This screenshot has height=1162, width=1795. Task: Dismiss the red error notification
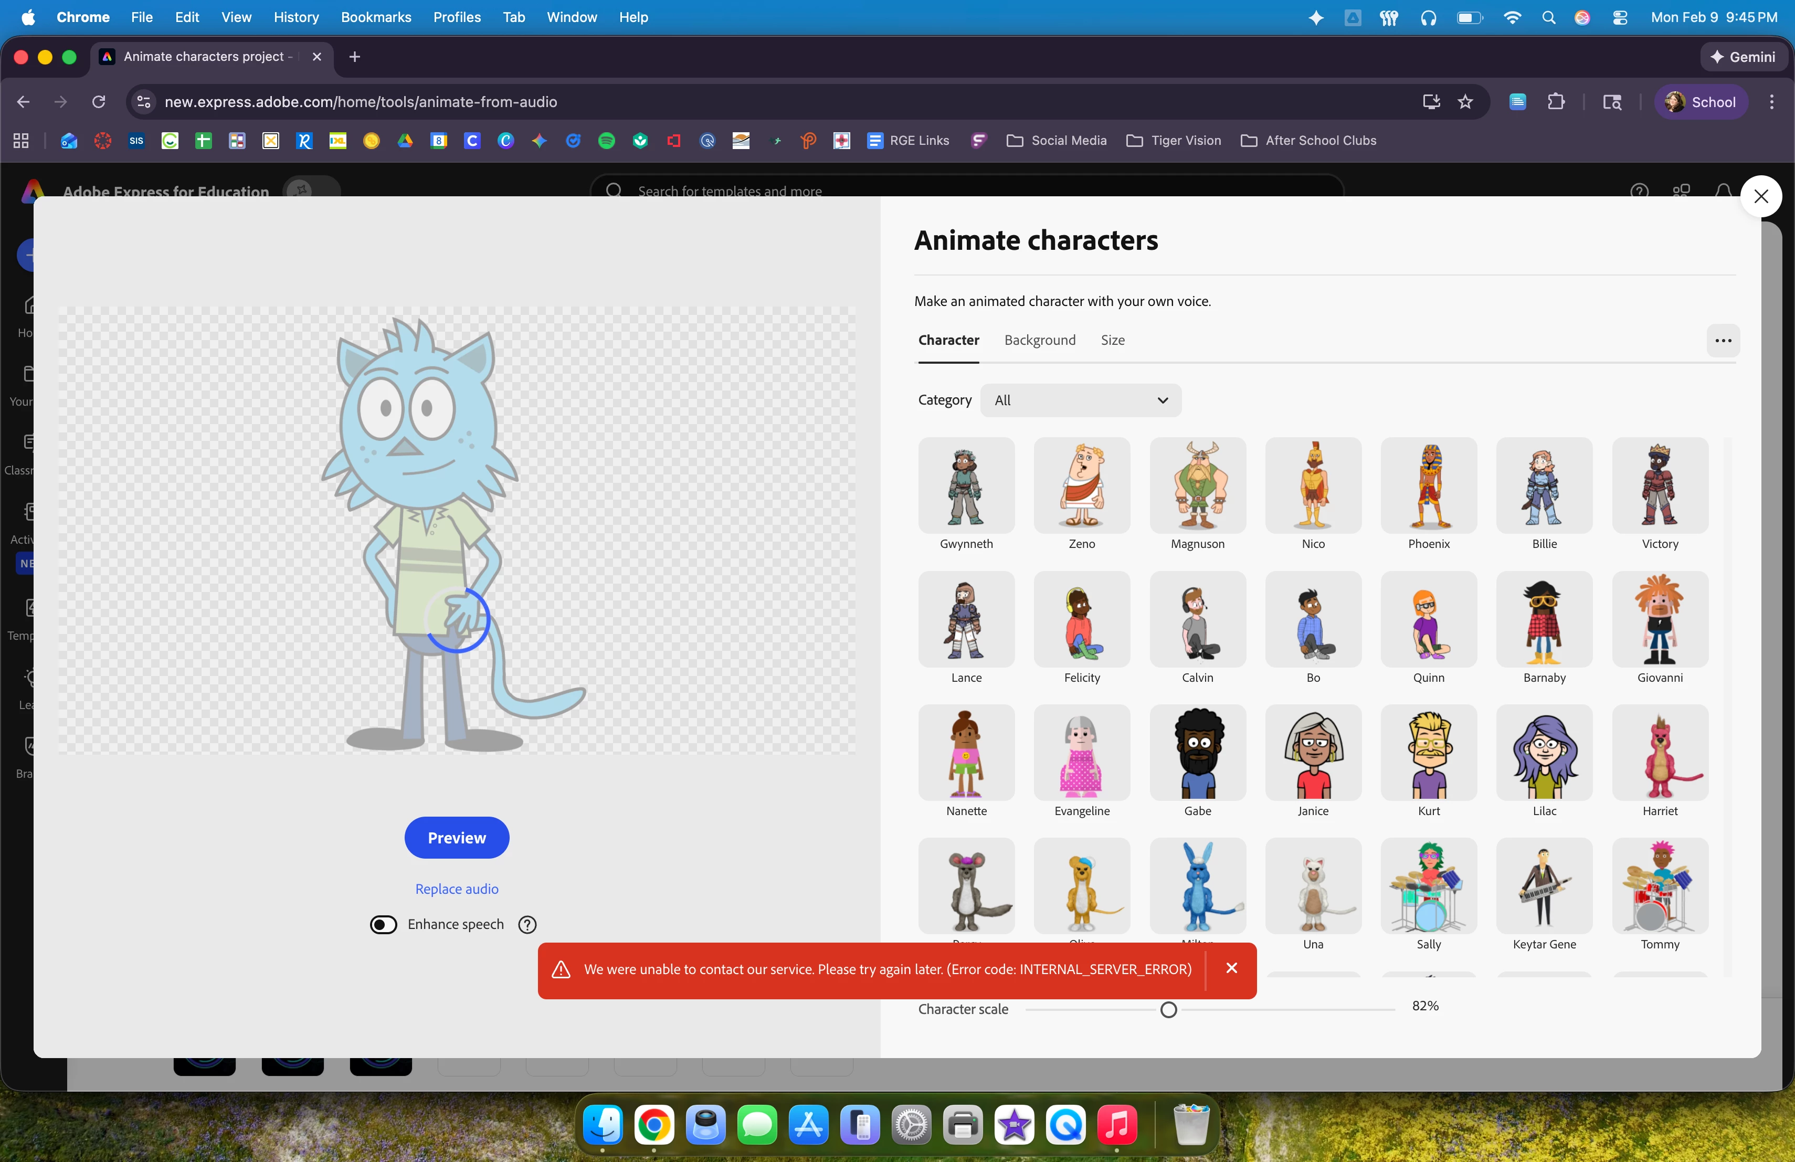[1232, 968]
